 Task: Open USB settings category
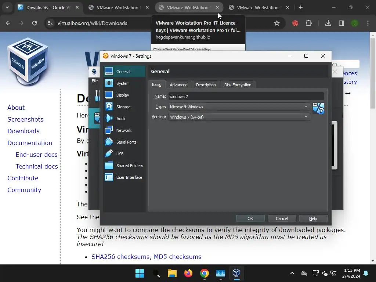pos(124,154)
